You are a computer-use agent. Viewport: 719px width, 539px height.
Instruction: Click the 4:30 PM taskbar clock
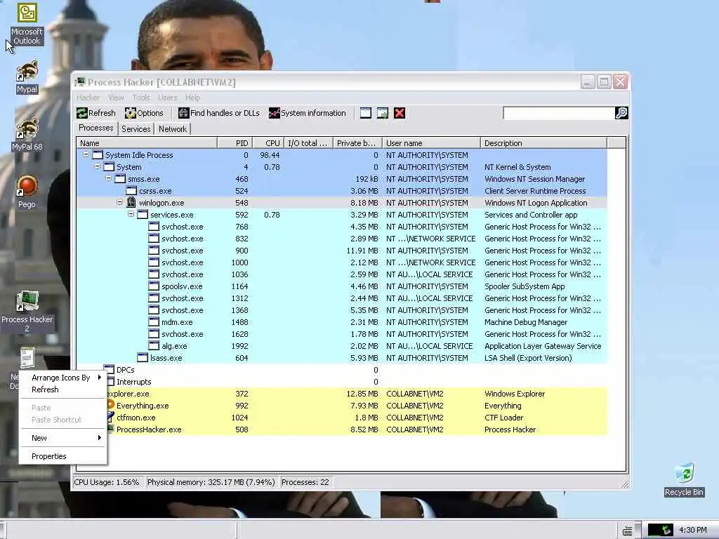pyautogui.click(x=692, y=531)
